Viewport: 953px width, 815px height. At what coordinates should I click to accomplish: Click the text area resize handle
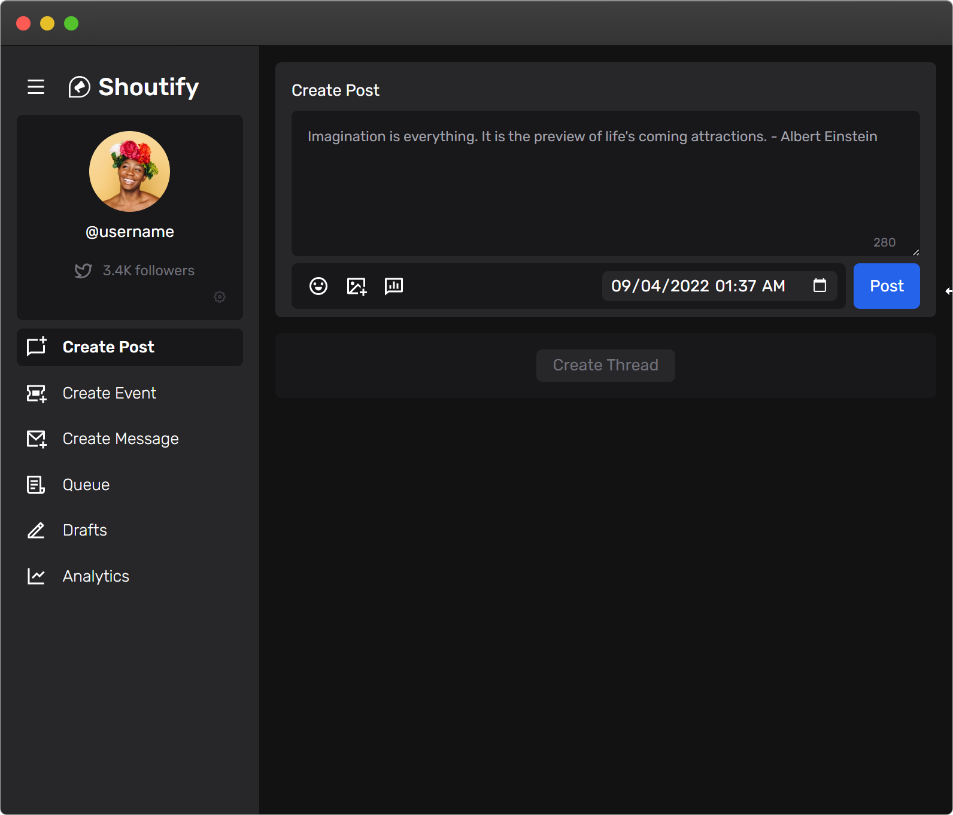(916, 252)
